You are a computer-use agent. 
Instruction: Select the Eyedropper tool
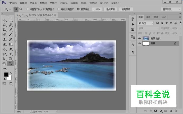tap(10, 30)
